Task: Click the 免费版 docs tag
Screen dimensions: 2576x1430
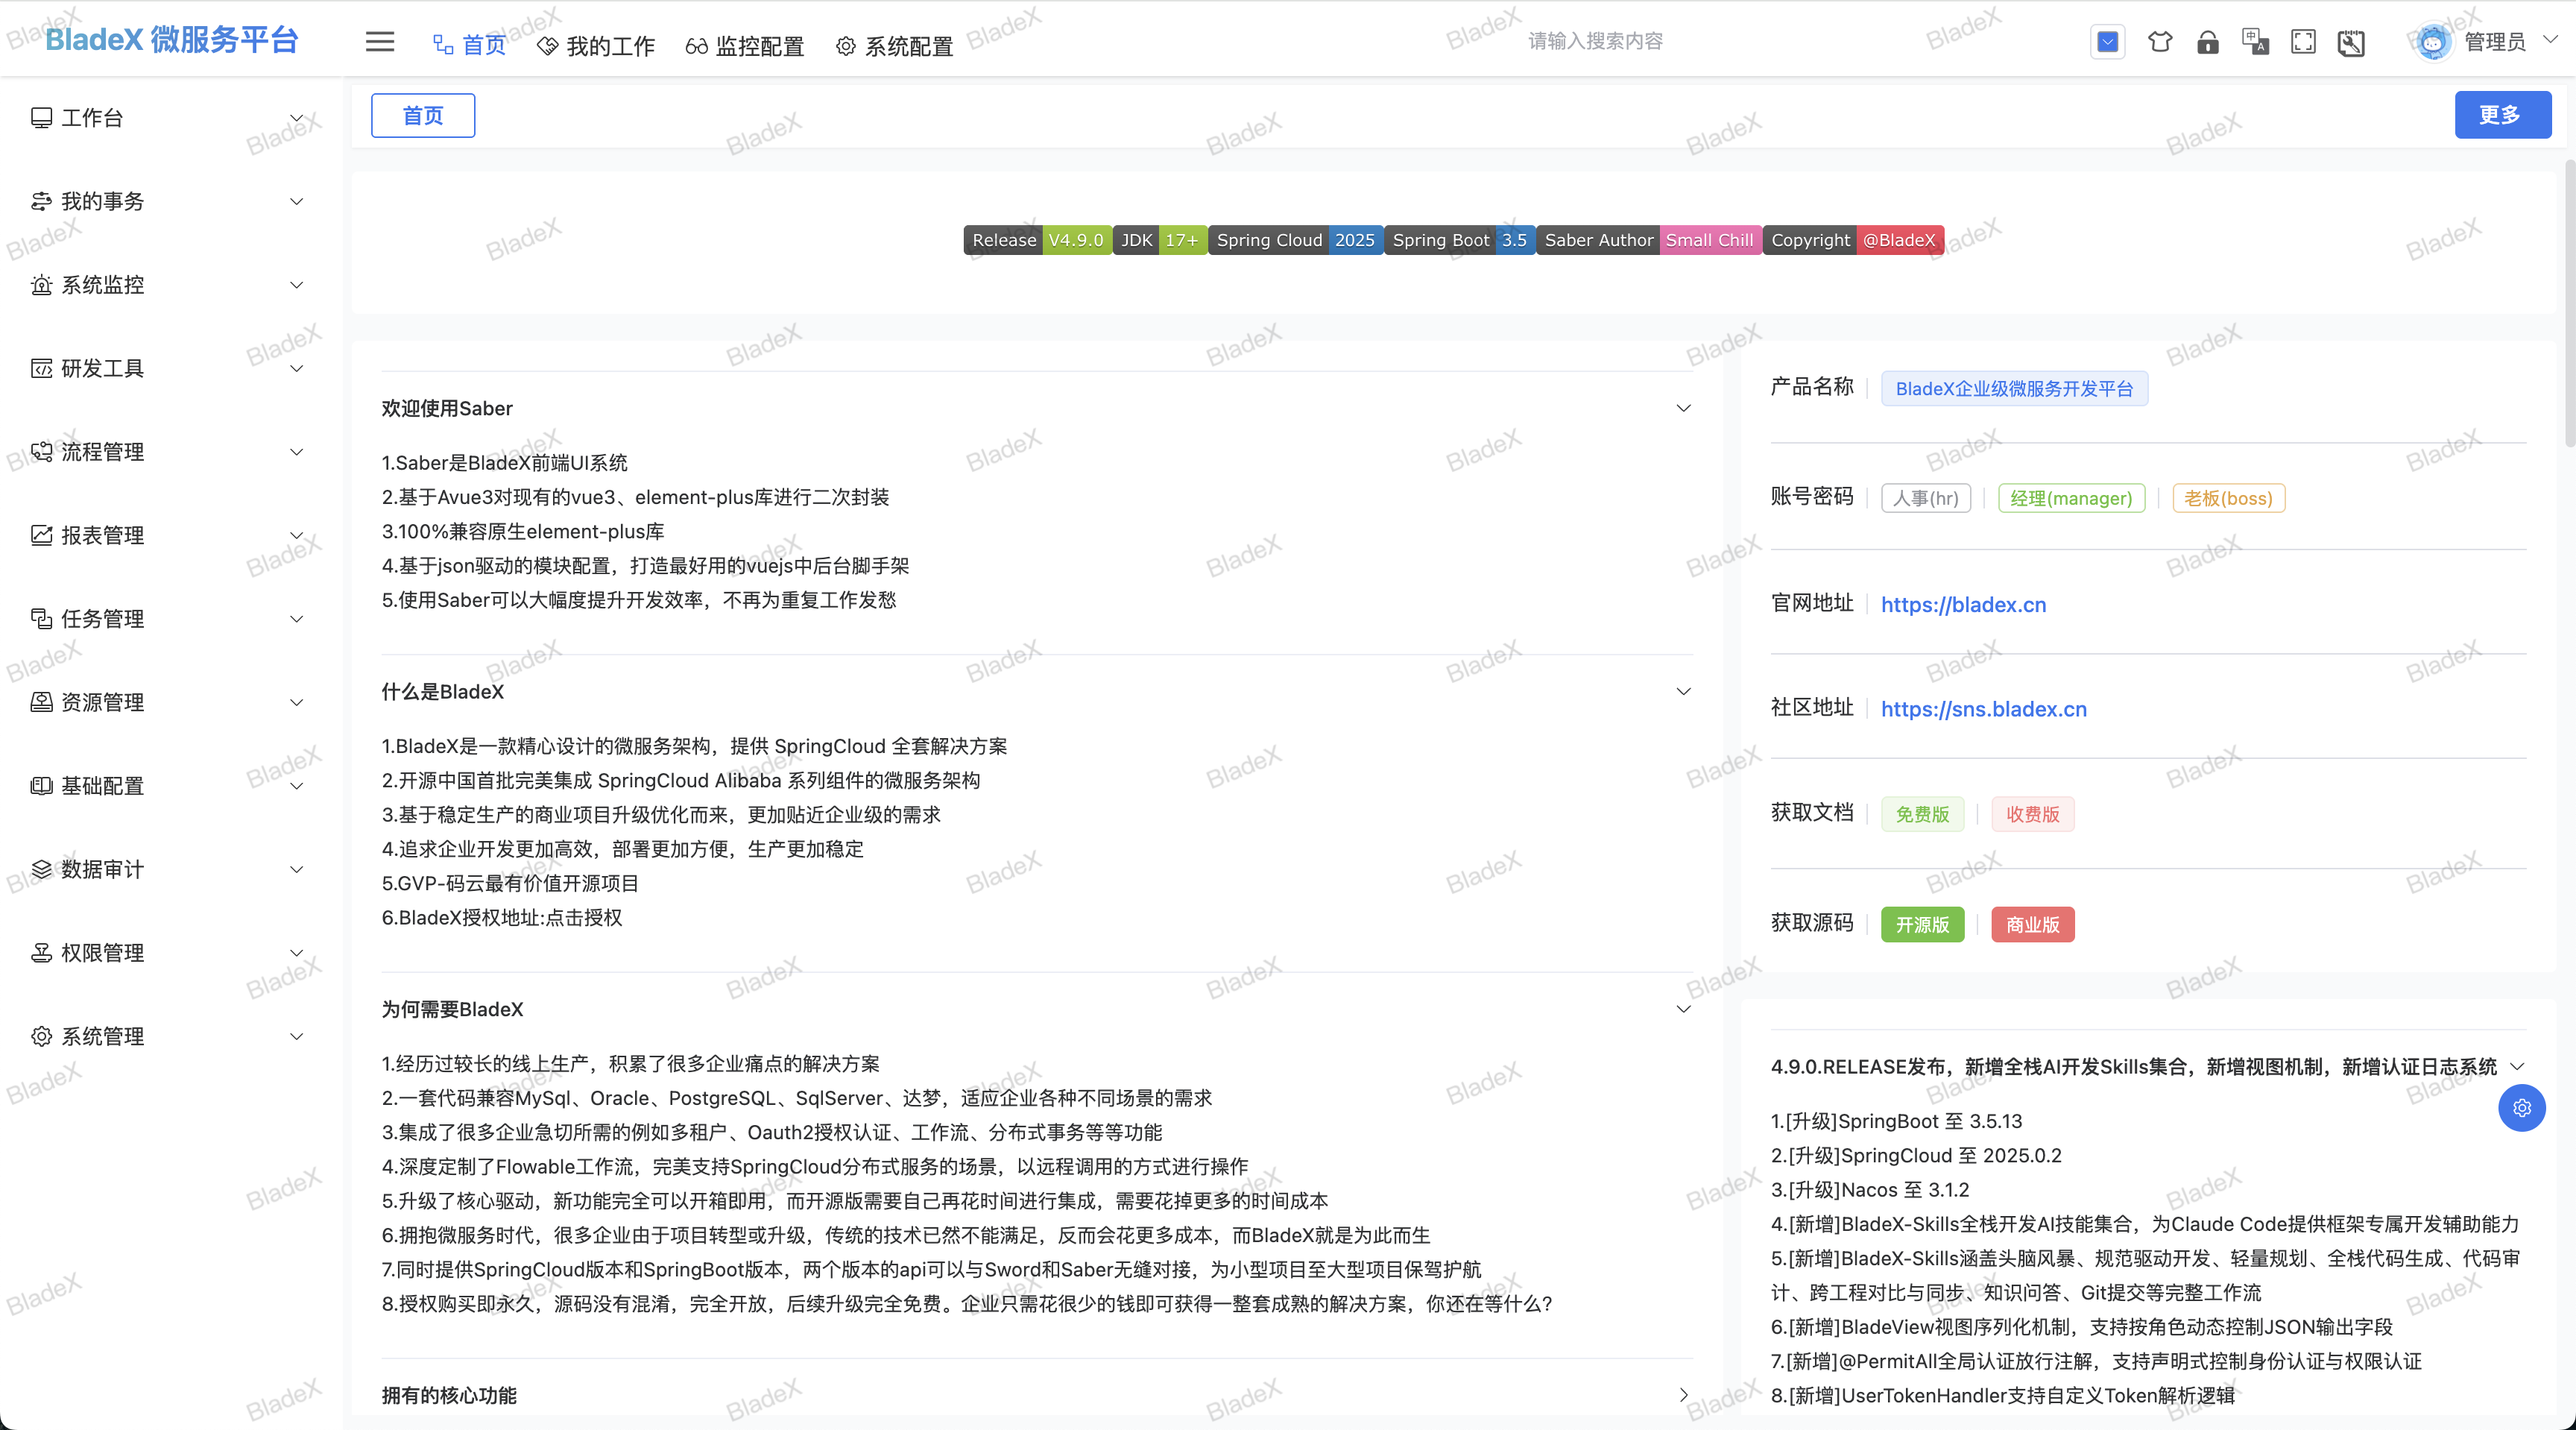Action: coord(1922,814)
